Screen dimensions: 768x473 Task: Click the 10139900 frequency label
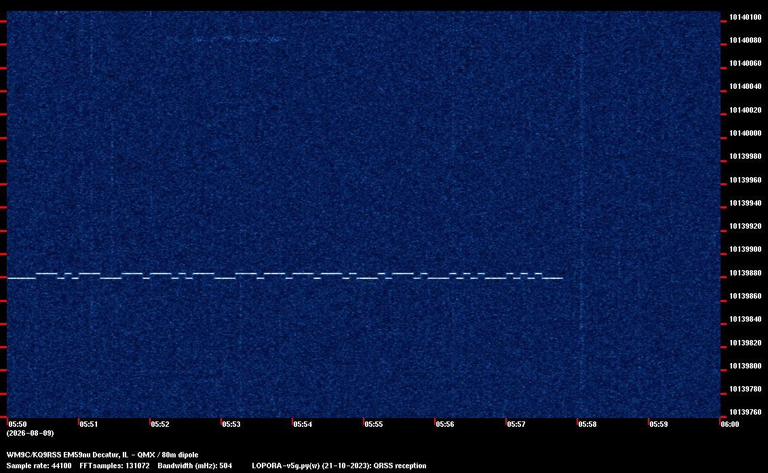pyautogui.click(x=746, y=249)
